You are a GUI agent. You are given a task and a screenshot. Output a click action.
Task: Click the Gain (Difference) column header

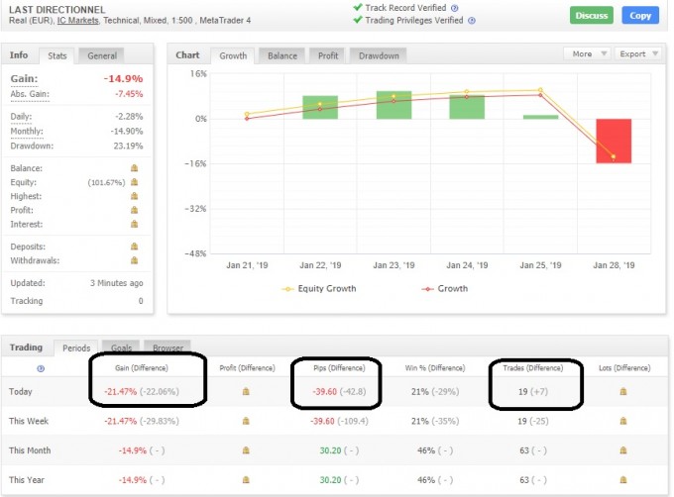tap(142, 368)
